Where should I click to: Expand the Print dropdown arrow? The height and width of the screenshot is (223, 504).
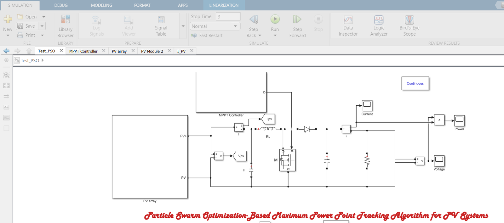point(42,35)
